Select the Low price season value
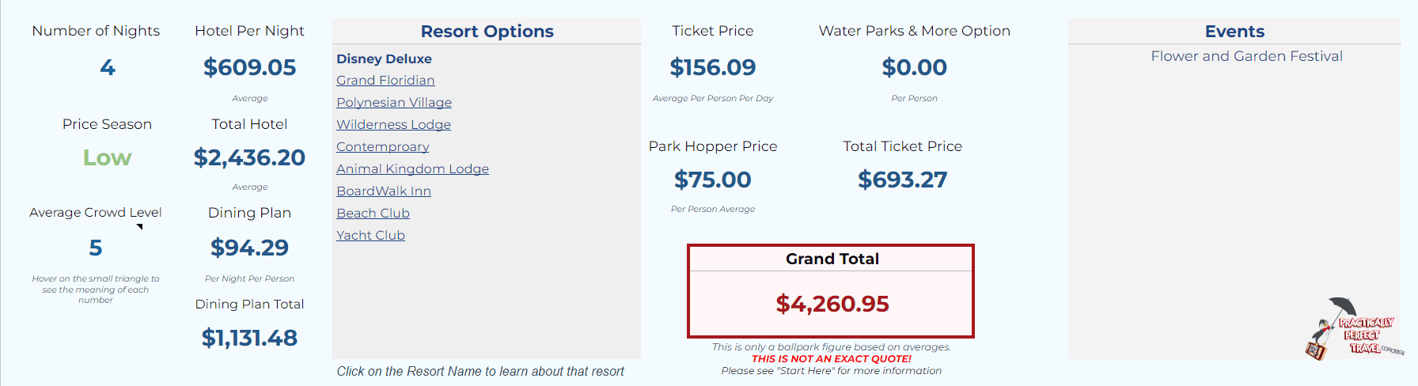 click(x=107, y=157)
